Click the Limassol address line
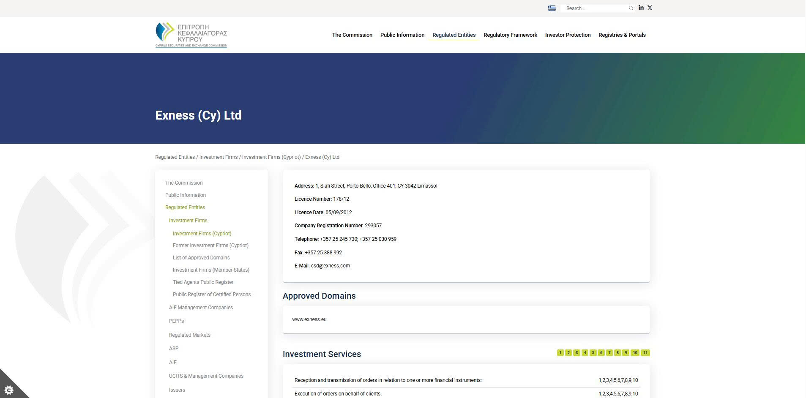Screen dimensions: 806x398 tap(366, 186)
